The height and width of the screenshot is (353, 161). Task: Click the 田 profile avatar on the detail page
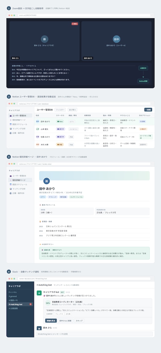click(47, 181)
